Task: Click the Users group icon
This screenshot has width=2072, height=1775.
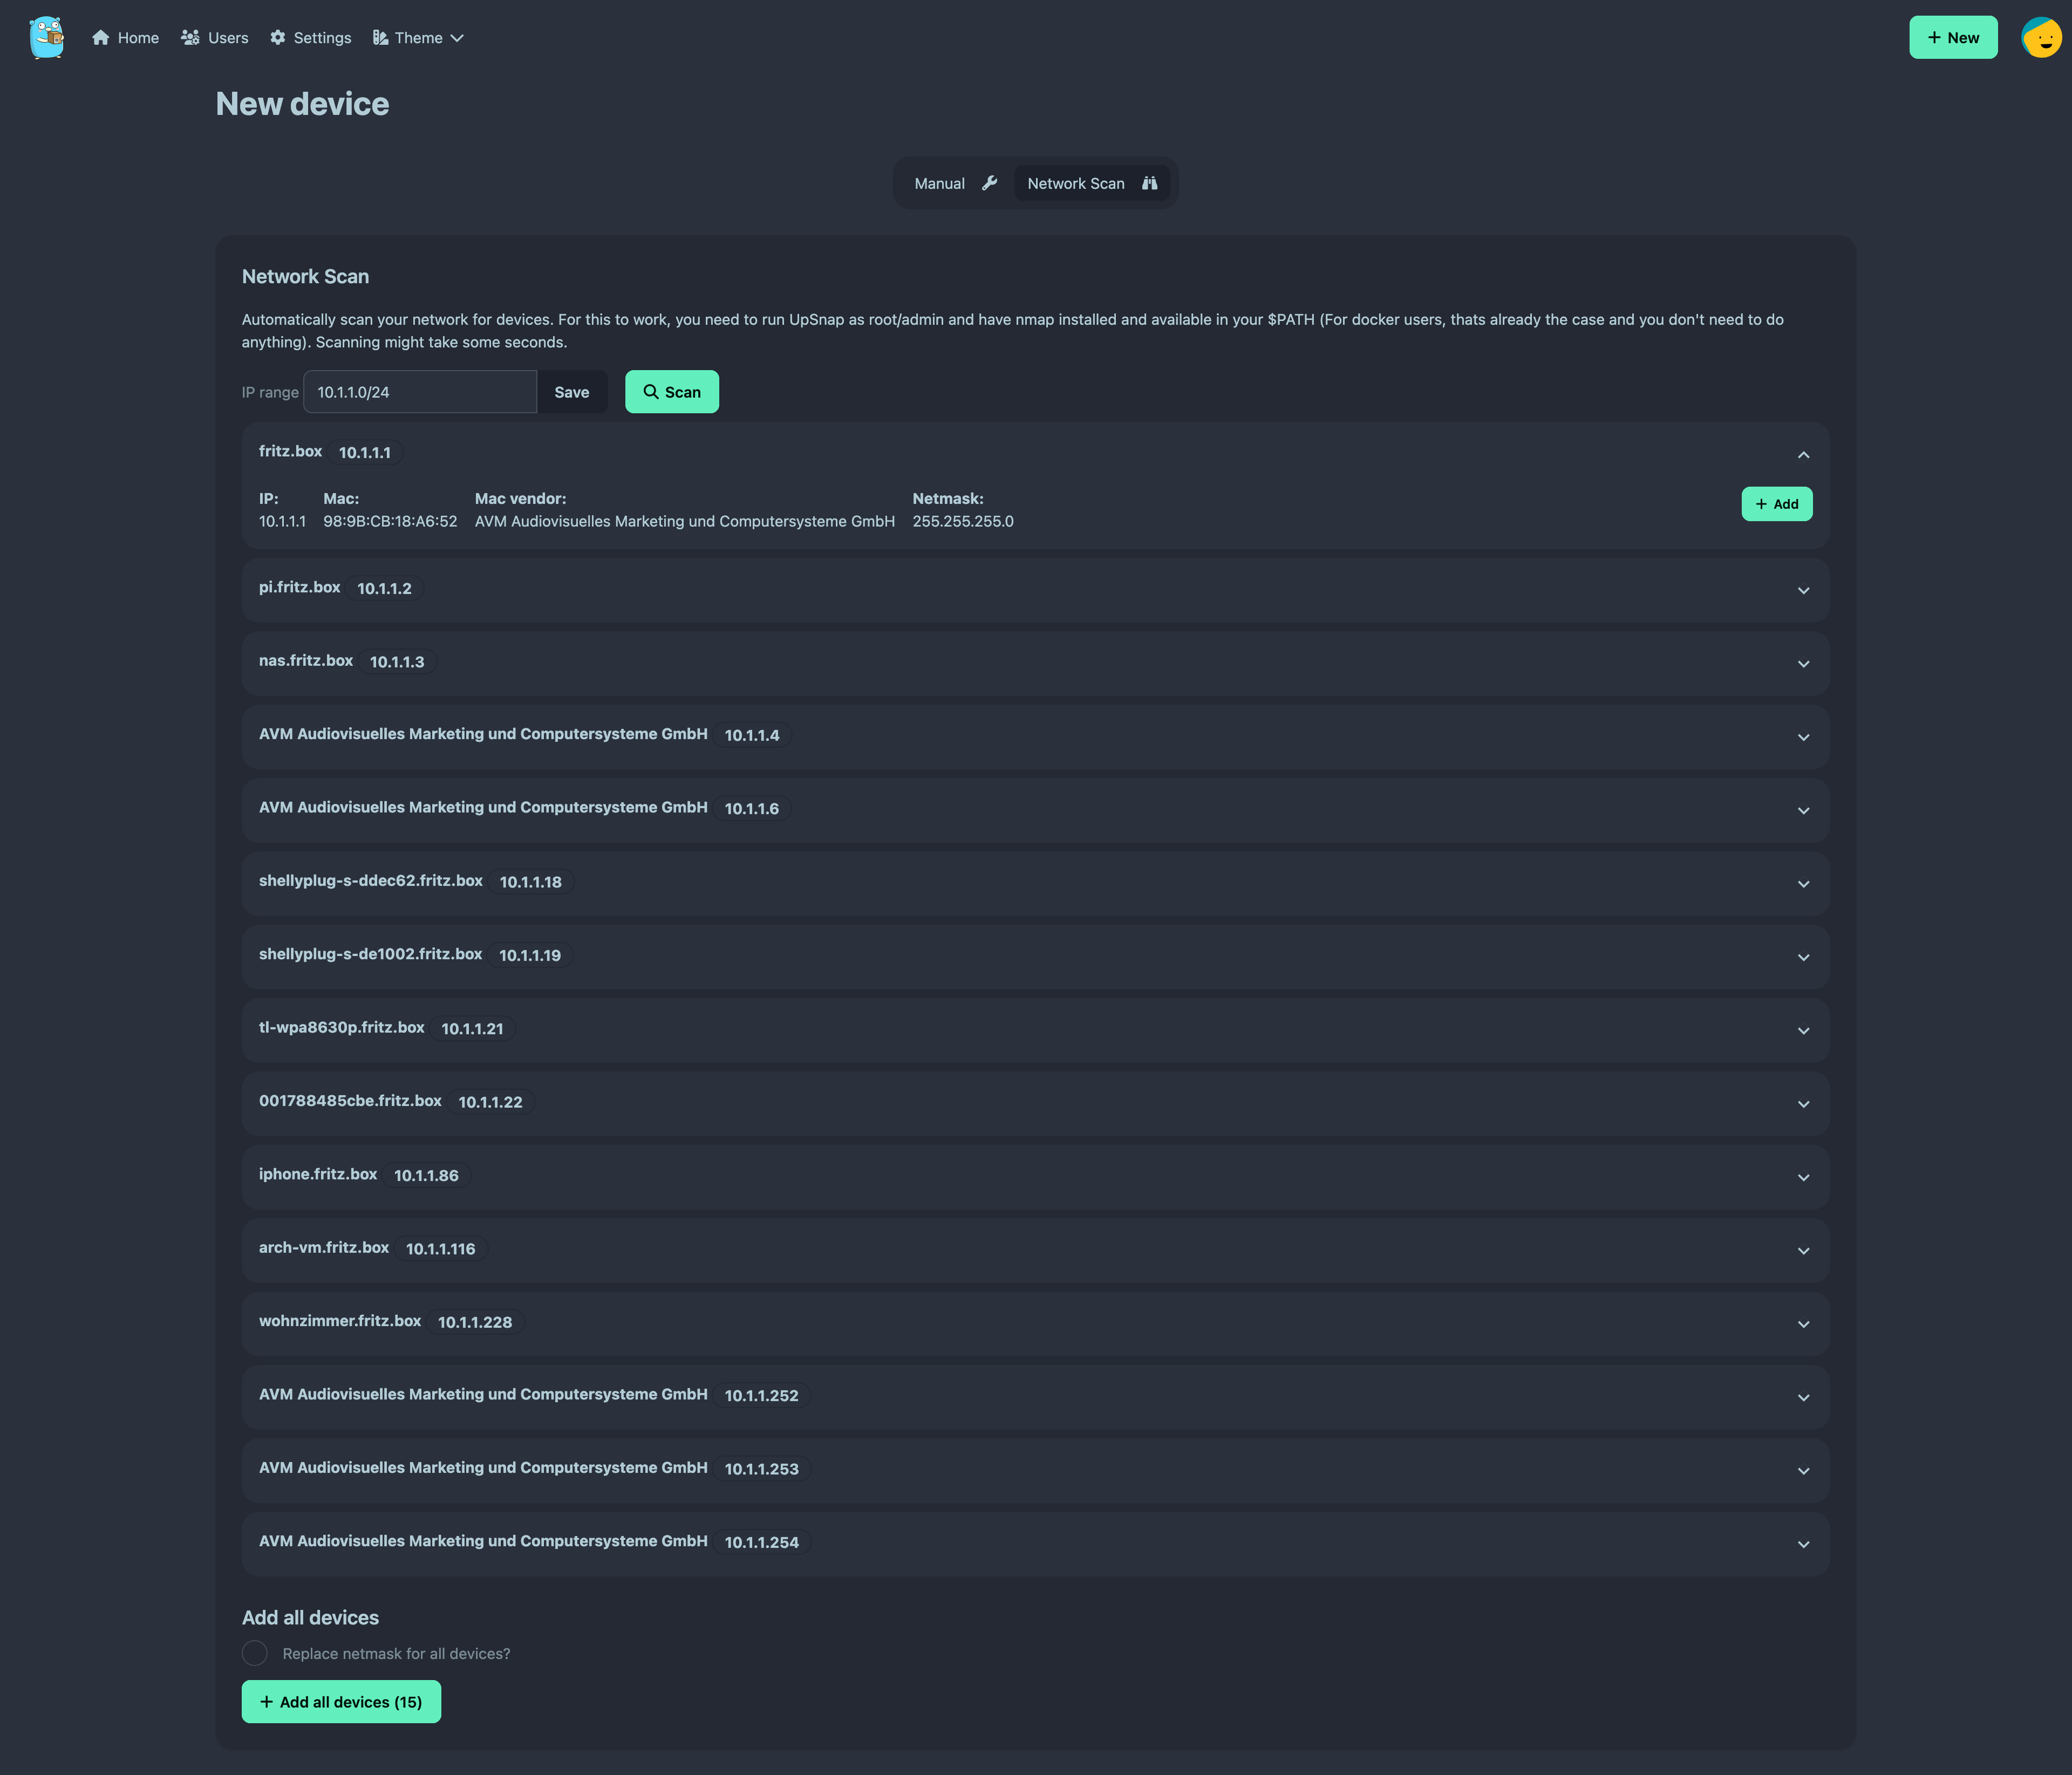Action: point(190,37)
